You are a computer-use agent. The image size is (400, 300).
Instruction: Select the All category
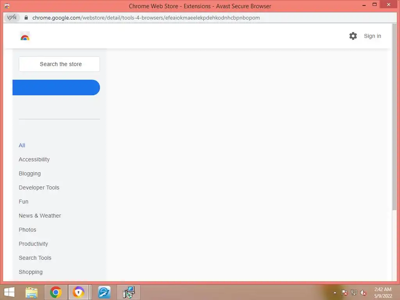(x=22, y=145)
